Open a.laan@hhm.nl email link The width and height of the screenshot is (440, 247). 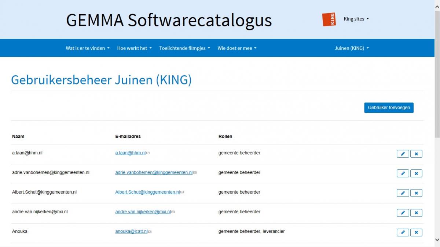pyautogui.click(x=131, y=153)
